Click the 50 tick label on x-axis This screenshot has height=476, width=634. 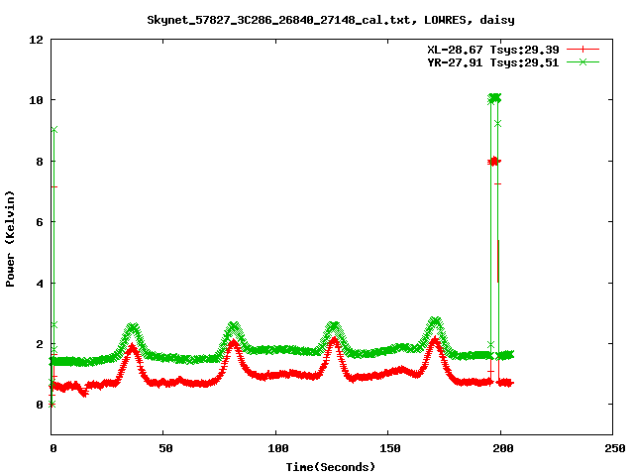[164, 449]
